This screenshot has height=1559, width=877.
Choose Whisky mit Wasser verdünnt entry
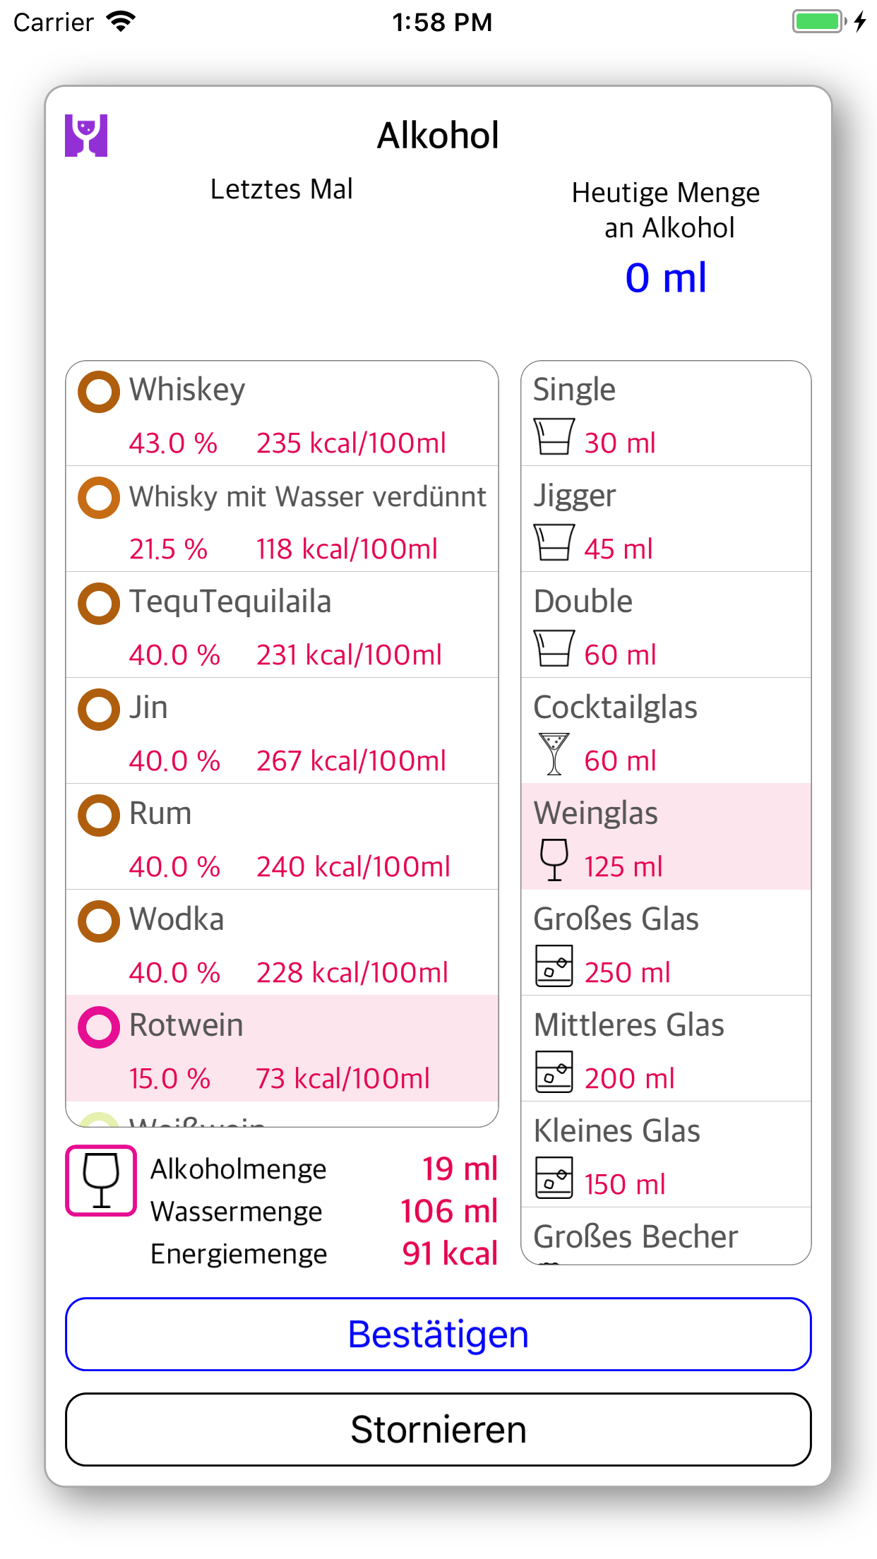pos(282,519)
